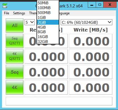Choose 16GiB from the list

(x=48, y=37)
